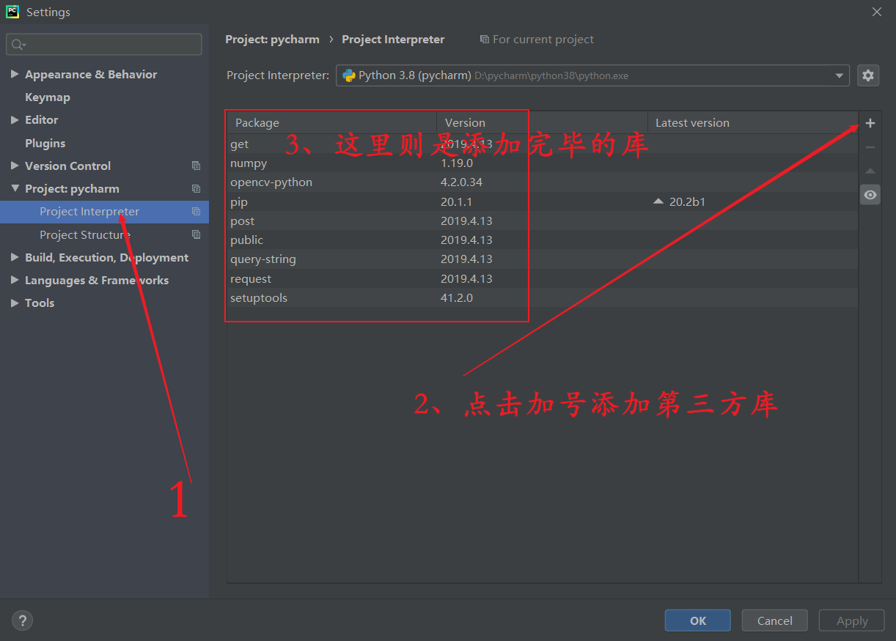Click the copy icon beside Project: pycharm

click(196, 189)
